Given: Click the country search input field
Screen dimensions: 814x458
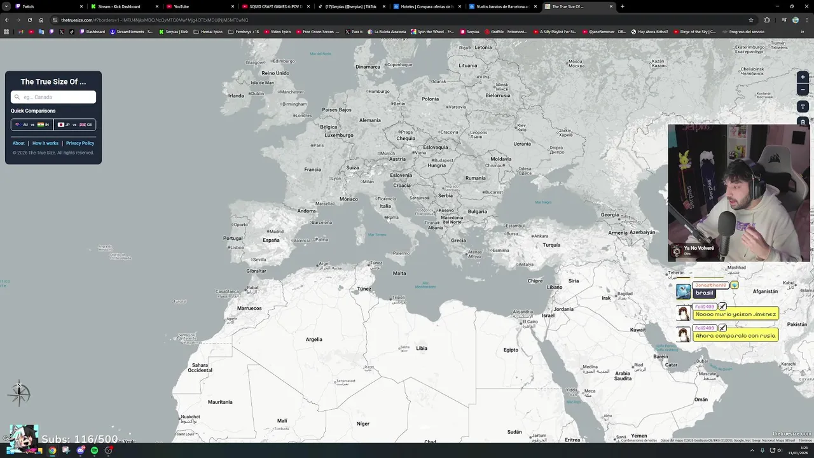Looking at the screenshot, I should click(x=53, y=97).
